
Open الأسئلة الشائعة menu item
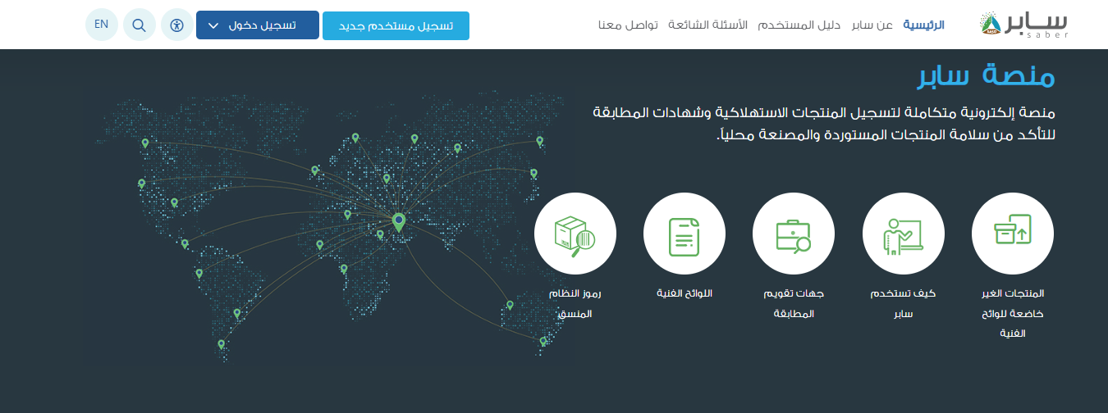(708, 25)
